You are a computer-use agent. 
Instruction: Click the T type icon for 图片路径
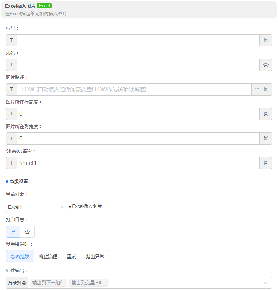[12, 89]
